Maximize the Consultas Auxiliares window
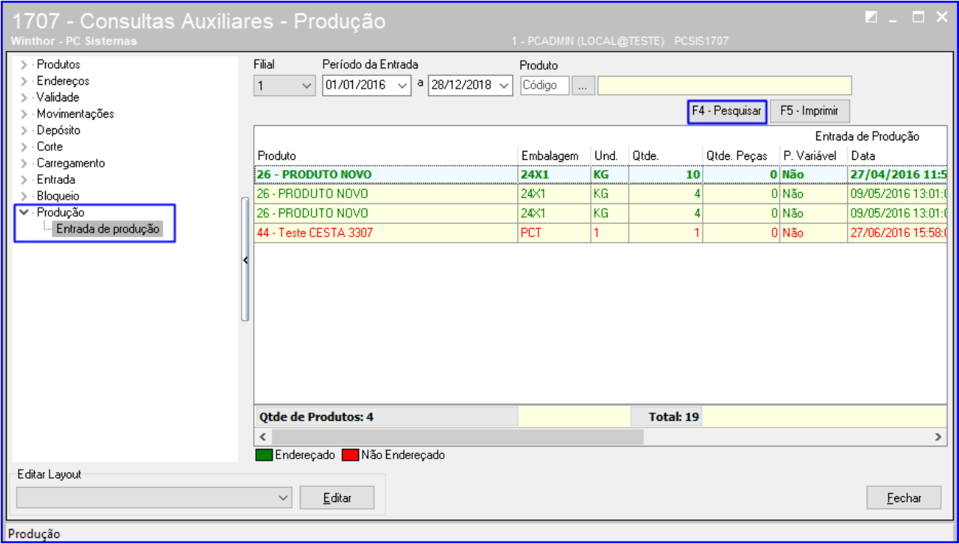 pos(918,17)
